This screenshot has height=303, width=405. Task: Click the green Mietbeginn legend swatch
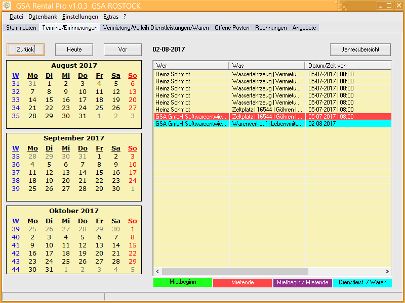click(183, 282)
